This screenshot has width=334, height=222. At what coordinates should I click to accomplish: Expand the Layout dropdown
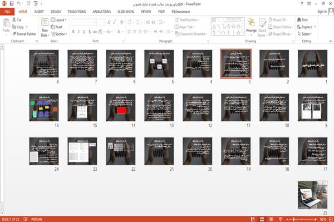point(59,20)
